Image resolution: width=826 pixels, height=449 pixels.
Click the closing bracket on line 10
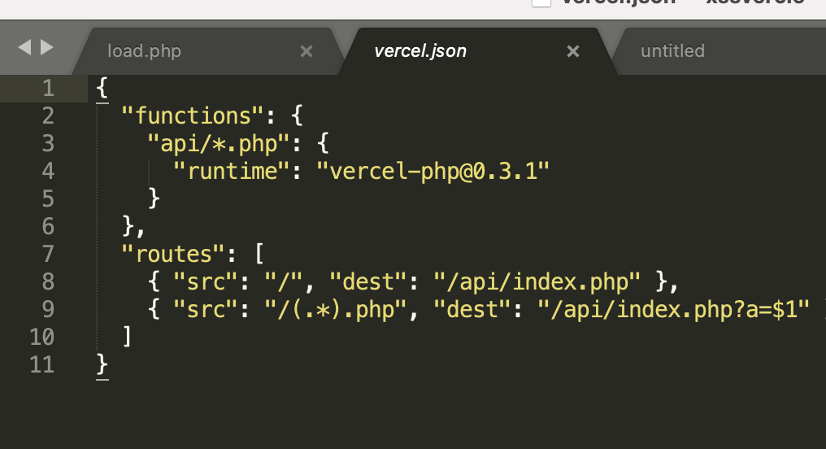127,337
